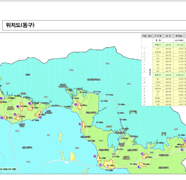Click the vertical 팔공산 region label in table

pos(150,72)
